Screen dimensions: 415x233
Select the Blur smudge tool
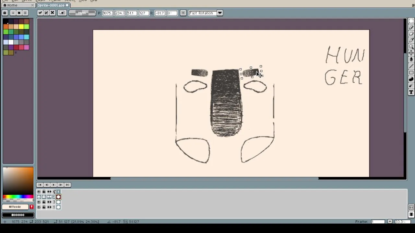(x=411, y=86)
